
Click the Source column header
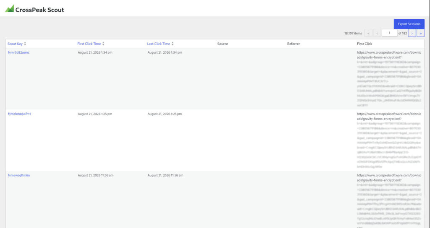(223, 44)
